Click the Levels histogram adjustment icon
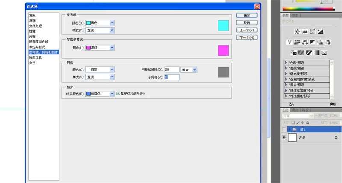Image resolution: width=342 pixels, height=183 pixels. click(305, 31)
